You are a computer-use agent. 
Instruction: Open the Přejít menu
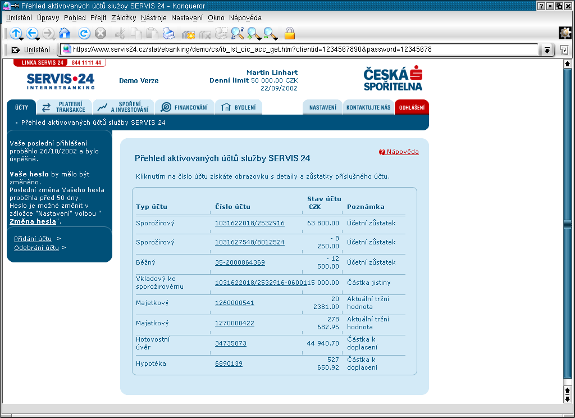tap(98, 17)
